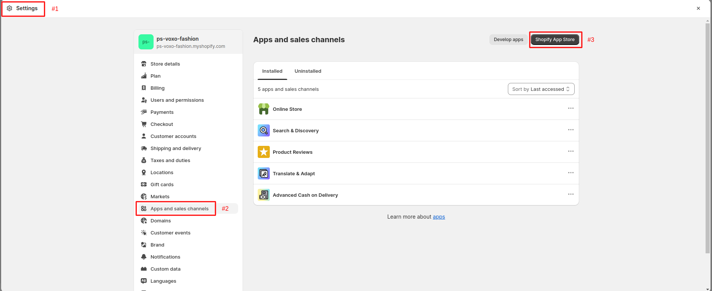The height and width of the screenshot is (291, 712).
Task: Open the more options menu for Online Store
Action: coord(571,108)
